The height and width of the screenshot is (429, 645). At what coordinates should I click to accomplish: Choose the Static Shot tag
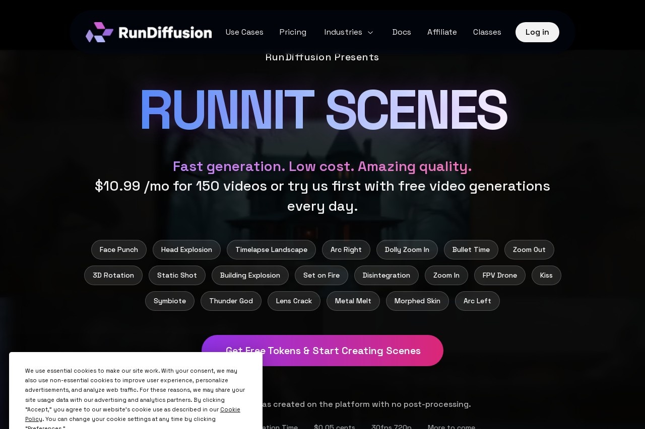click(x=177, y=275)
